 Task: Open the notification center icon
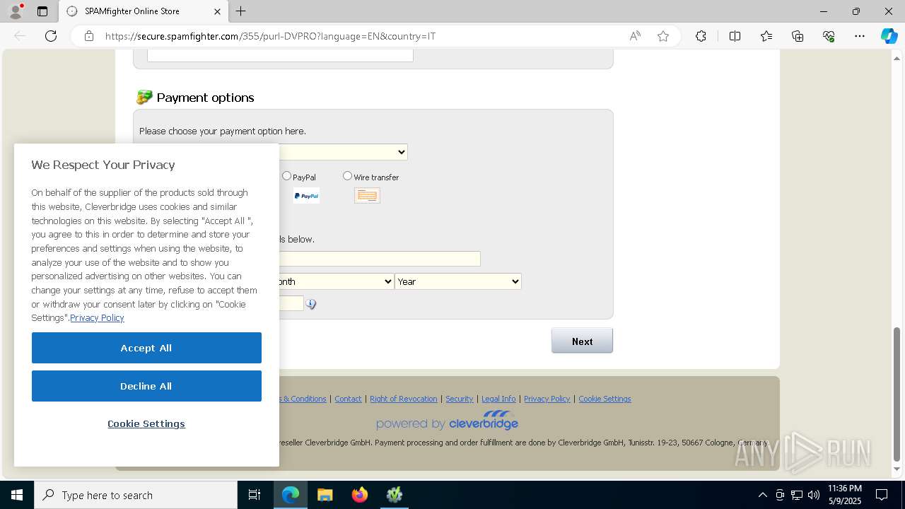[x=882, y=495]
